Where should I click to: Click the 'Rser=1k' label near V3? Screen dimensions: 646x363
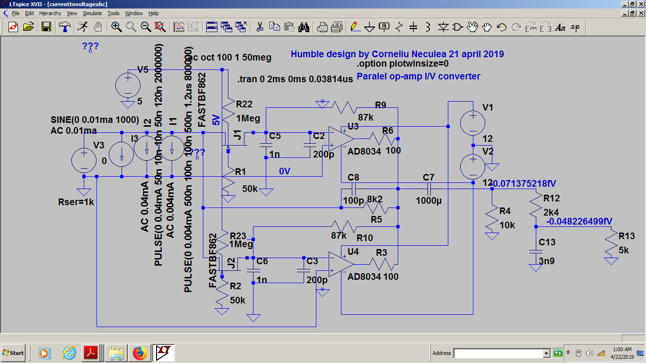click(76, 202)
